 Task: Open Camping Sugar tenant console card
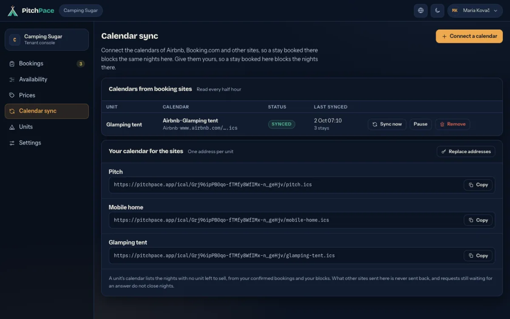pyautogui.click(x=47, y=40)
